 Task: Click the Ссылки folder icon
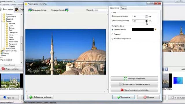1,53
